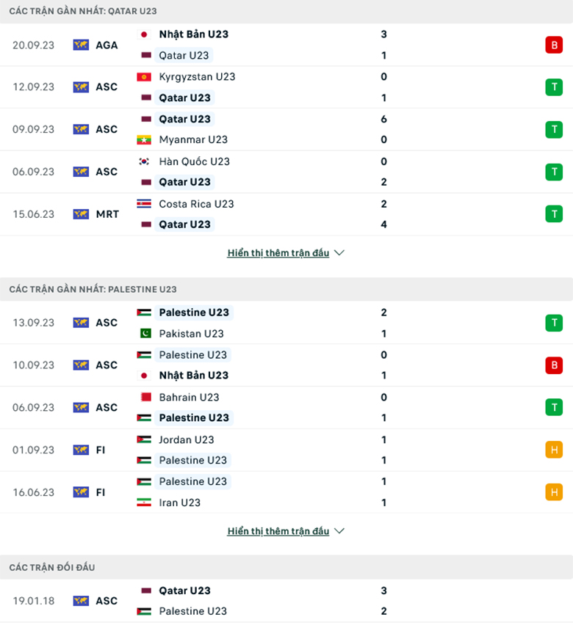This screenshot has height=628, width=573.
Task: Click the red B result badge for Qatar's 20.09.23 match
Action: 553,45
